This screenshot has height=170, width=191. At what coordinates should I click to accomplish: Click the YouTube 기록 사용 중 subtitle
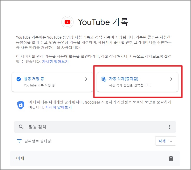point(39,85)
